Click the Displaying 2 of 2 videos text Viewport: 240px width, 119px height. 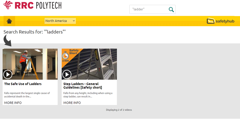(119, 110)
